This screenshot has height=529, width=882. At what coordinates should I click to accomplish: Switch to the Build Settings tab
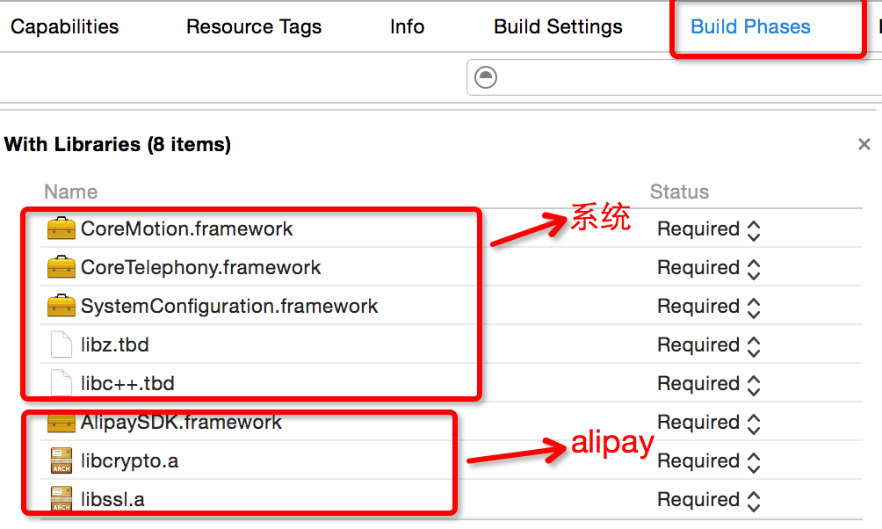point(558,27)
